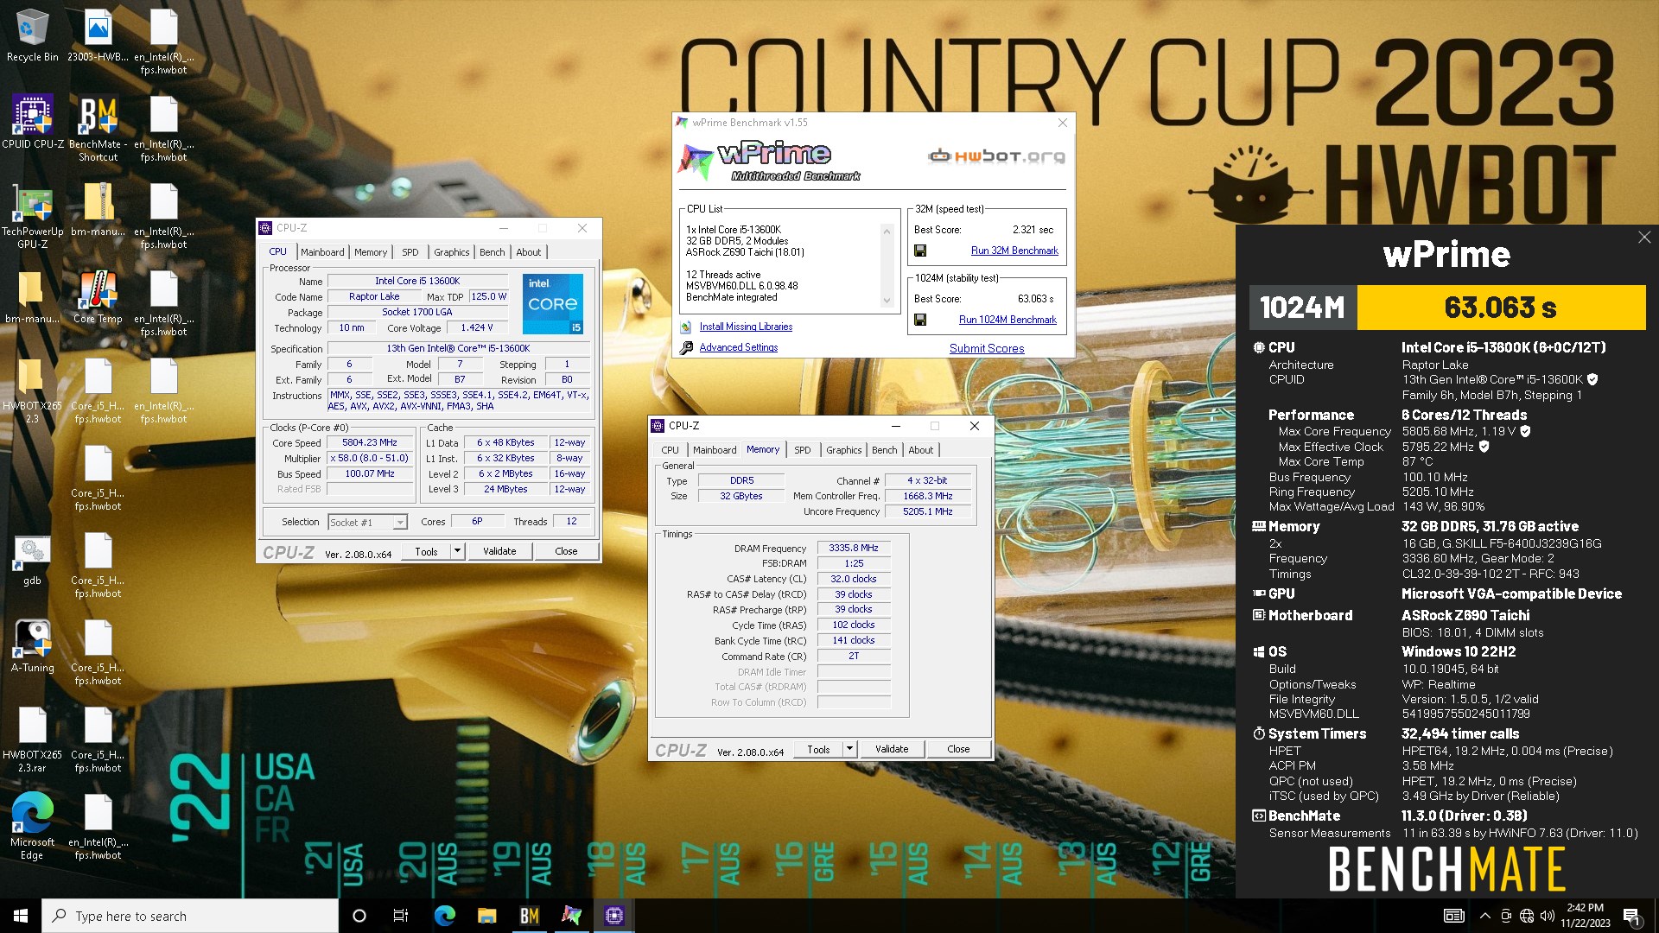Select Bench tab in CPU-Z CPU window

click(493, 252)
